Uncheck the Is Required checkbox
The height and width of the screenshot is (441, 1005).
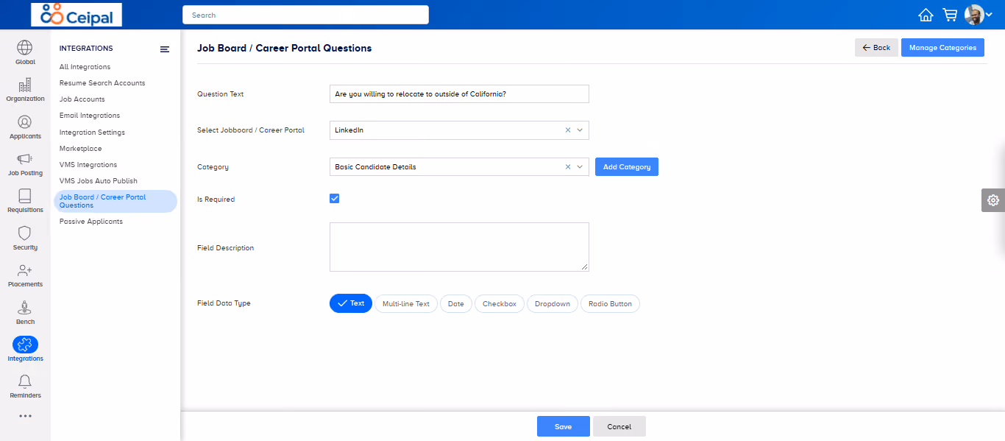tap(334, 199)
